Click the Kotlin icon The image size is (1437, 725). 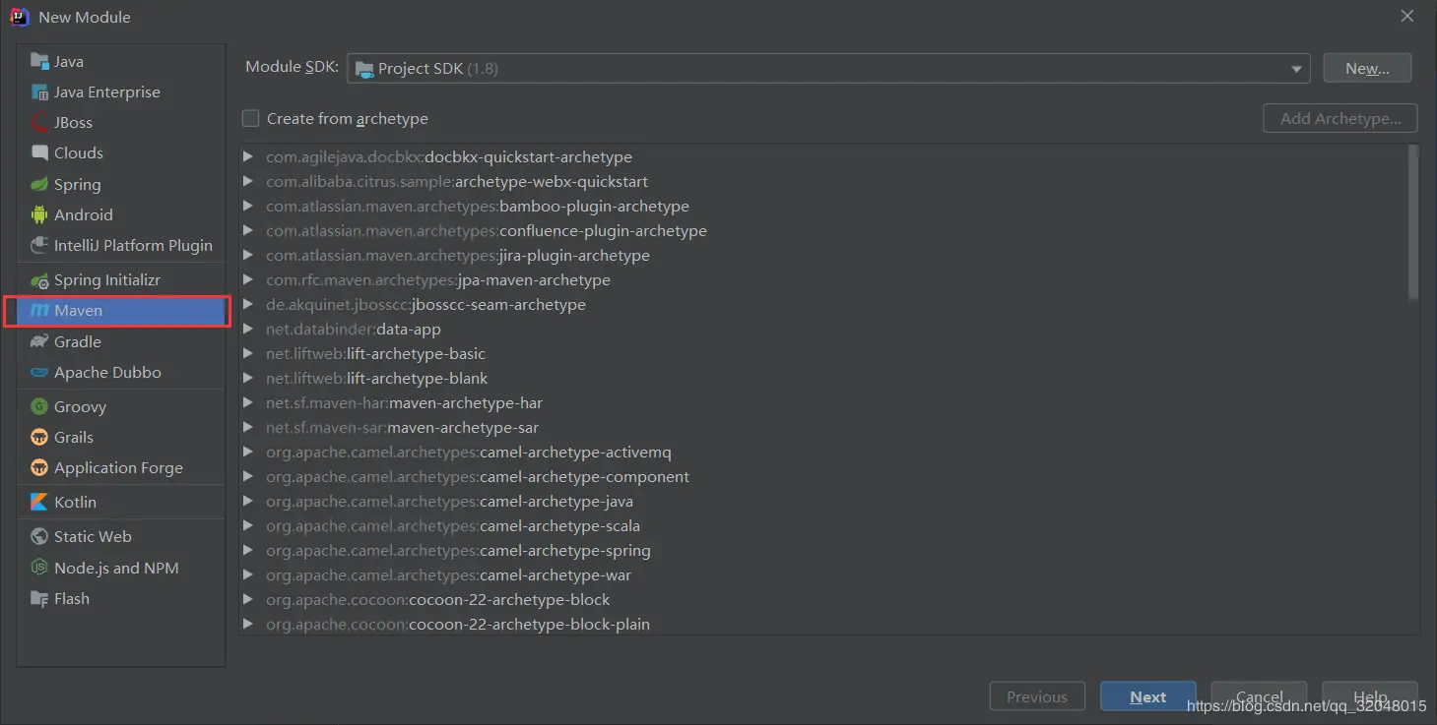[x=39, y=502]
